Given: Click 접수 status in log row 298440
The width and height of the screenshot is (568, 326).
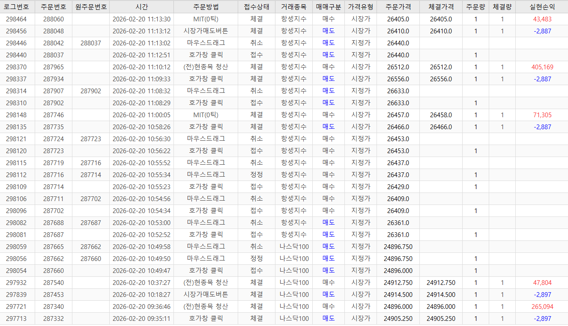Looking at the screenshot, I should [257, 55].
